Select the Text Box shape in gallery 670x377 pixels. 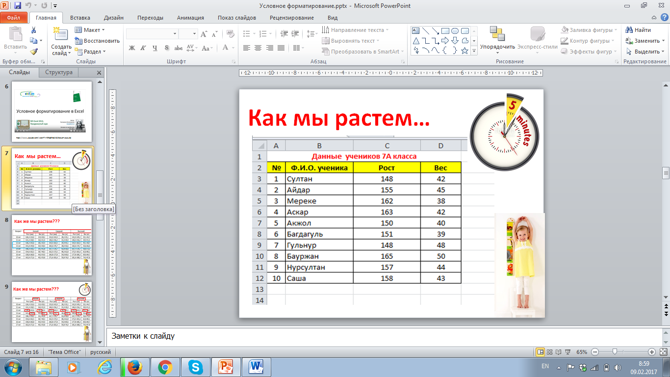tap(416, 30)
